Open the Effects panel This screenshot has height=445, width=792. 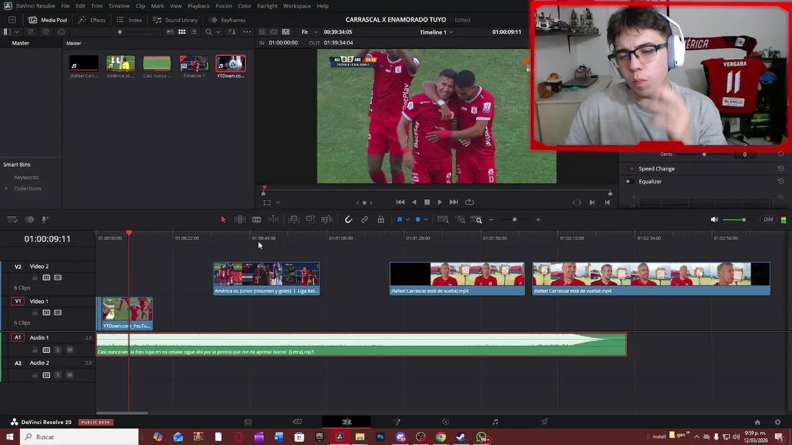coord(92,20)
